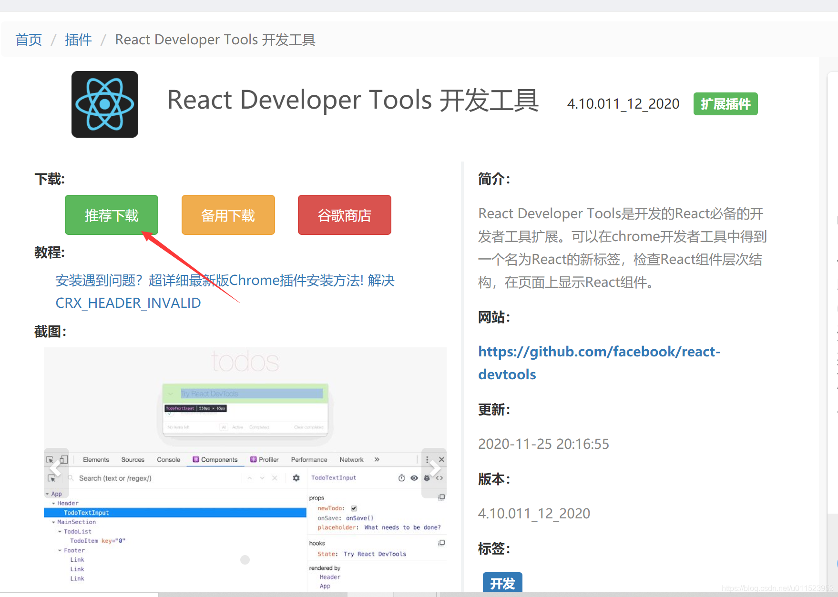This screenshot has height=597, width=838.
Task: Open the github.com/facebook/react-devtools link
Action: coord(599,363)
